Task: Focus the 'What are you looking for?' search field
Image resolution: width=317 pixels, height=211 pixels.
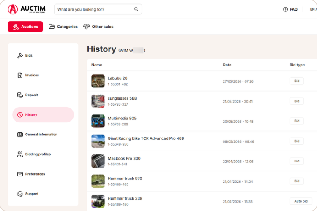Action: point(98,9)
